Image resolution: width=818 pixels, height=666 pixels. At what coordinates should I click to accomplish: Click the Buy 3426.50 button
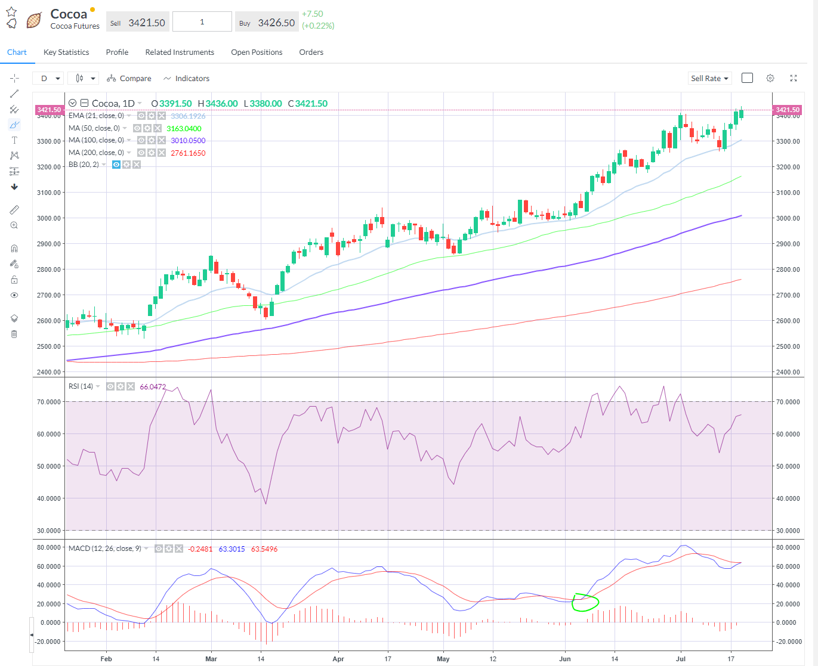(x=267, y=23)
